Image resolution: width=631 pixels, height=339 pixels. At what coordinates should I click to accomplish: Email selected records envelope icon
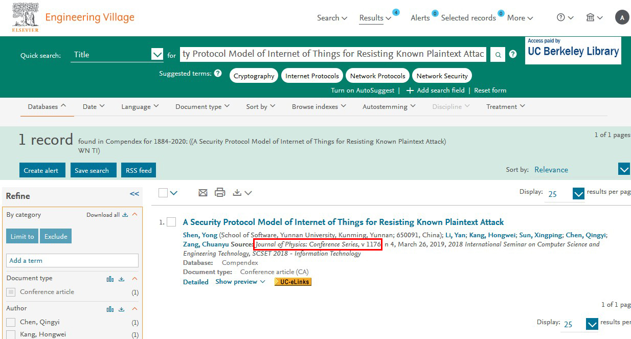tap(203, 193)
